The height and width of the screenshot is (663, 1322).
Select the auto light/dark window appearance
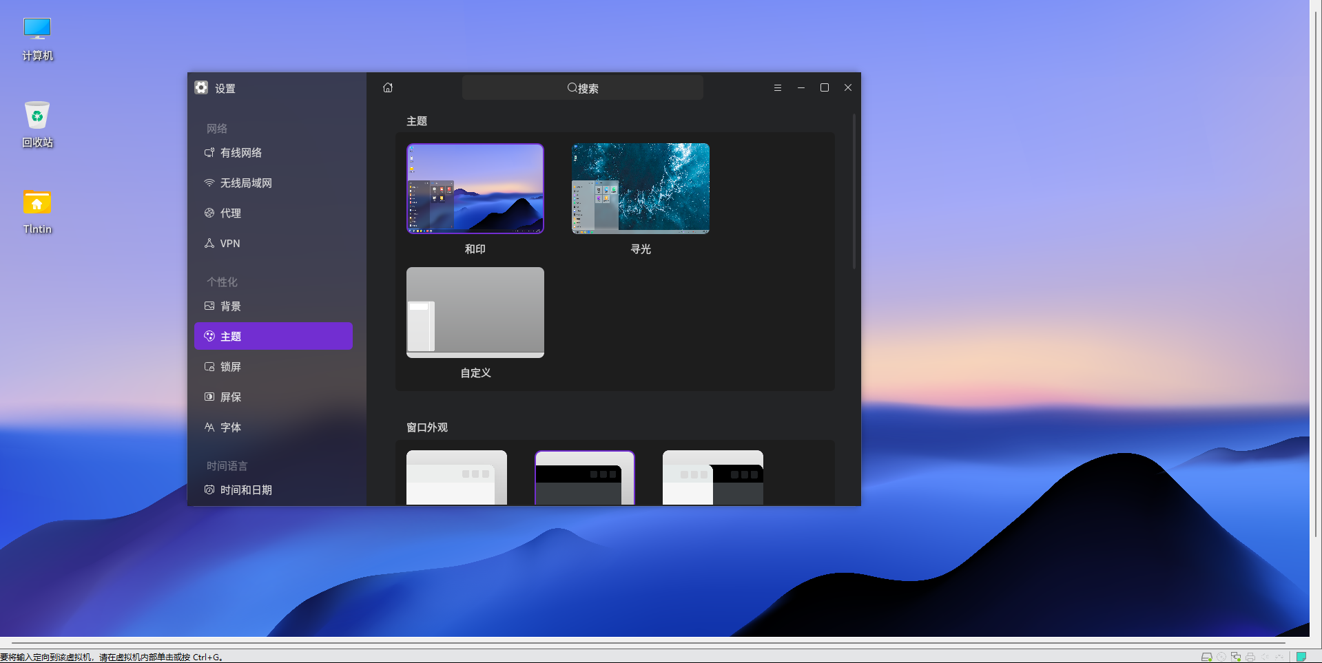pyautogui.click(x=712, y=477)
